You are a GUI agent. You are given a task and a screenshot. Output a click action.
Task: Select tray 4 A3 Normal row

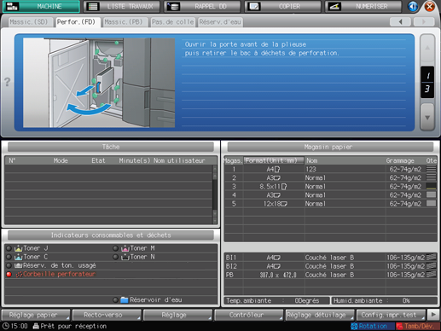(330, 195)
